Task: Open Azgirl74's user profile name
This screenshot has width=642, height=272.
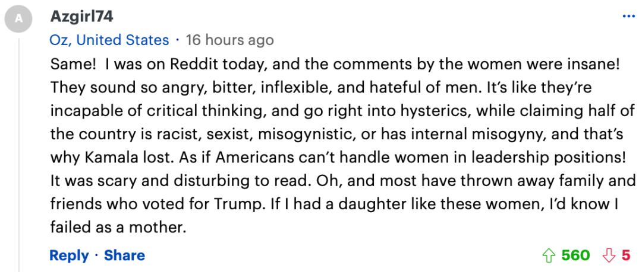Action: [x=81, y=17]
